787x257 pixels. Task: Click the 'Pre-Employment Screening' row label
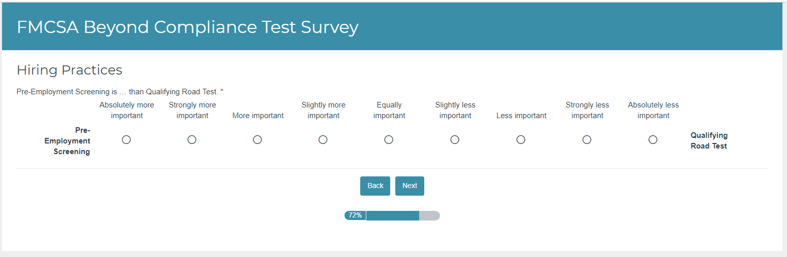pos(68,141)
